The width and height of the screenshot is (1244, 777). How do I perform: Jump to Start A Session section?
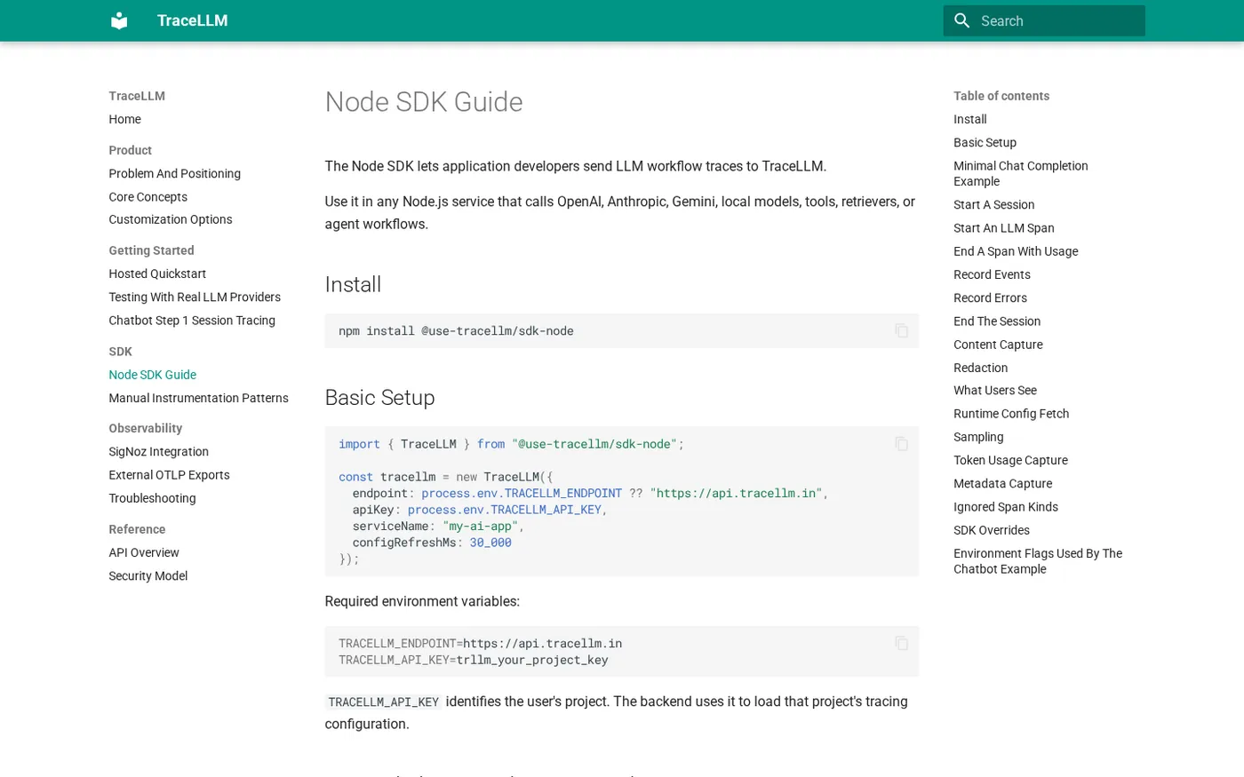coord(993,204)
